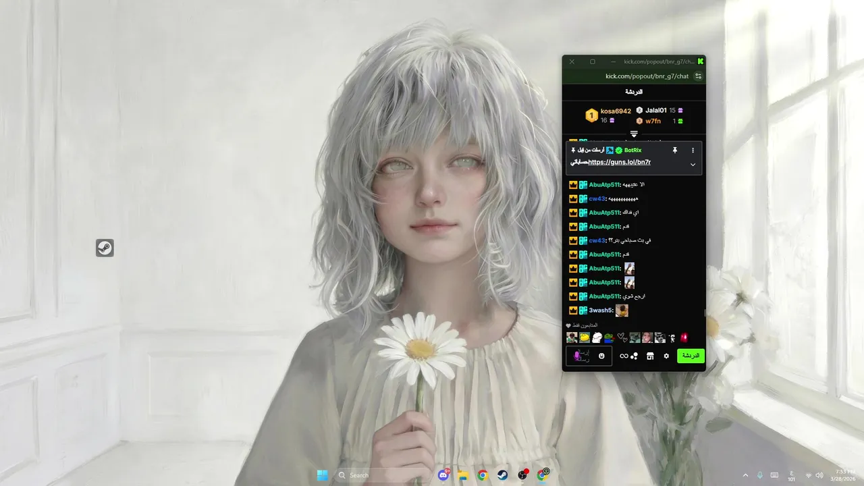
Task: Pick the red glowing emote
Action: click(684, 337)
